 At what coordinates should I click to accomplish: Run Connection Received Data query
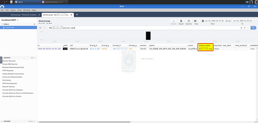(12, 77)
